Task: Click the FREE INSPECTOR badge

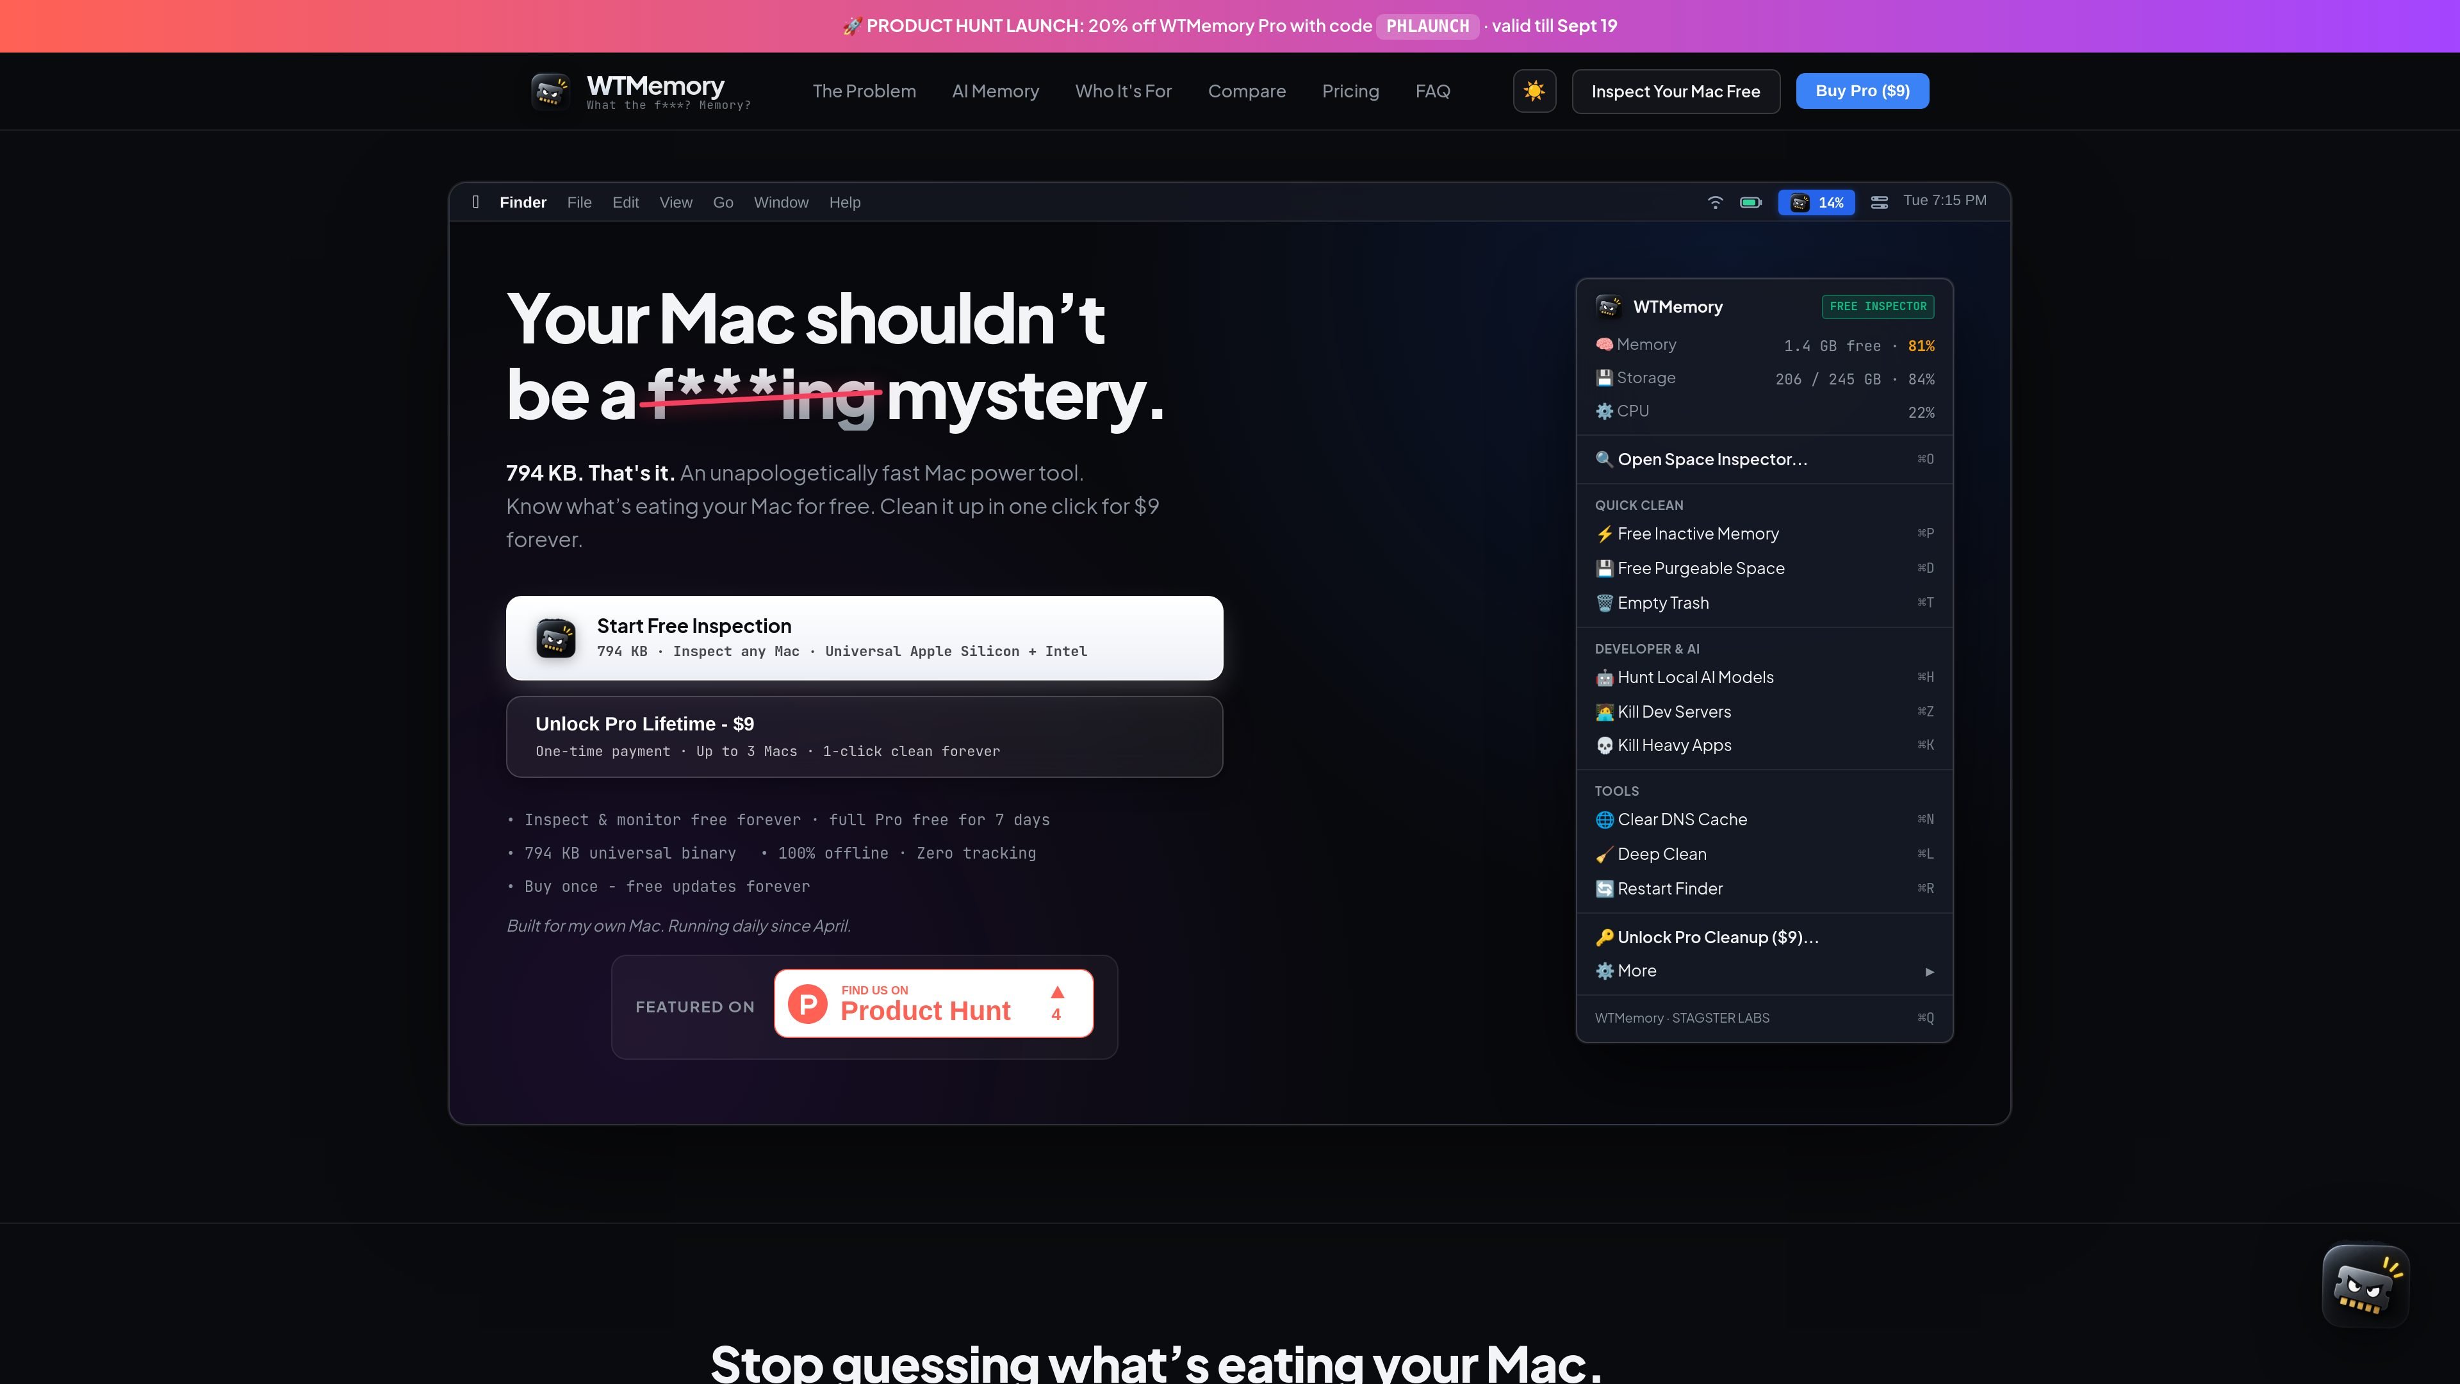Action: tap(1878, 307)
